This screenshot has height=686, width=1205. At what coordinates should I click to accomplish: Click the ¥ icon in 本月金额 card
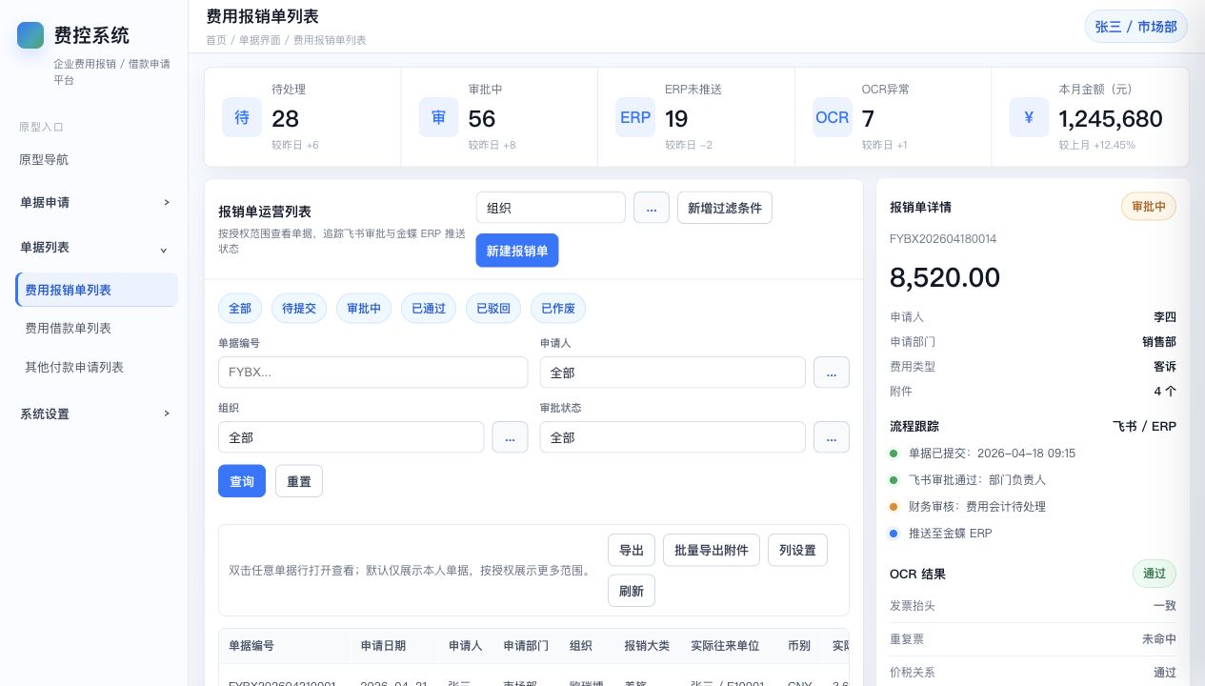click(x=1029, y=117)
